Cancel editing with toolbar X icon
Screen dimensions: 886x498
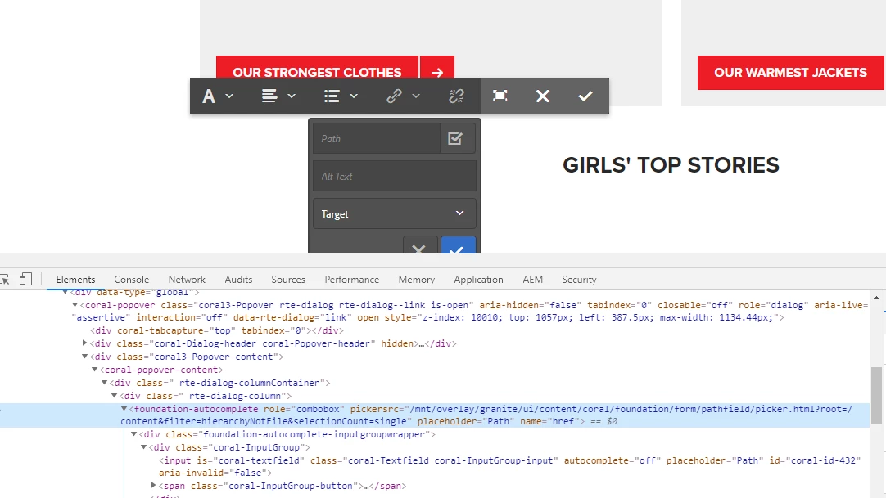click(x=542, y=96)
